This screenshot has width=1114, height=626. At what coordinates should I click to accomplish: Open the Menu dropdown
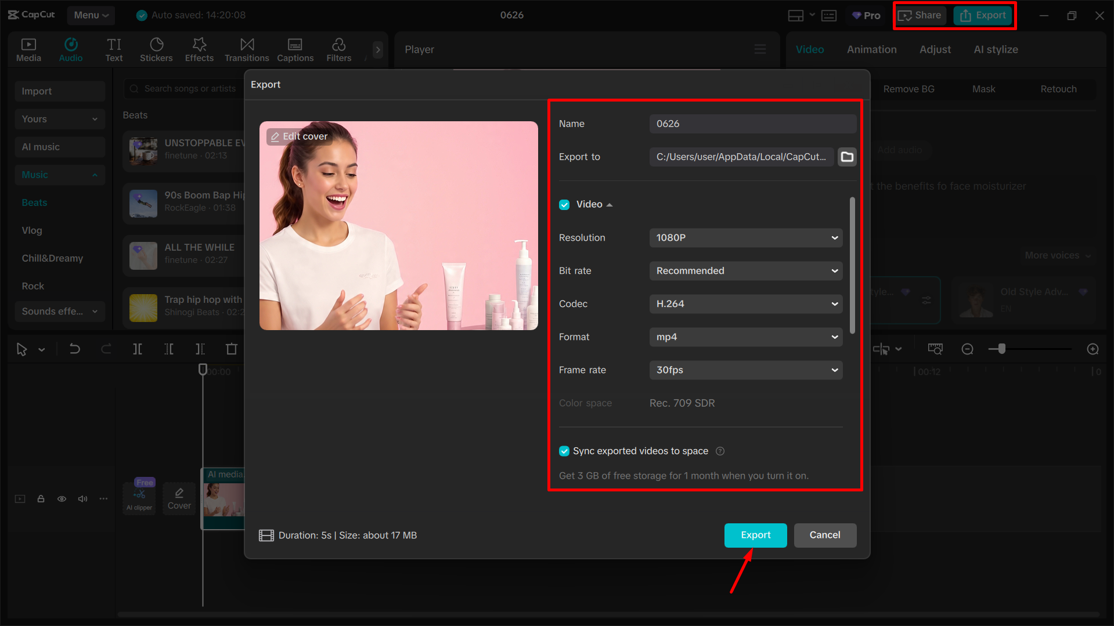(91, 15)
